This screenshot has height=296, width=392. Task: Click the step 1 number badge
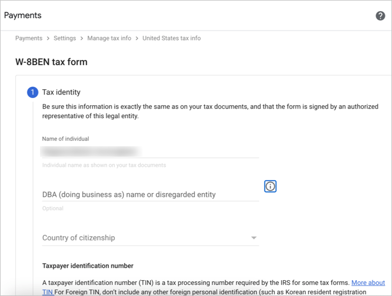click(x=32, y=92)
